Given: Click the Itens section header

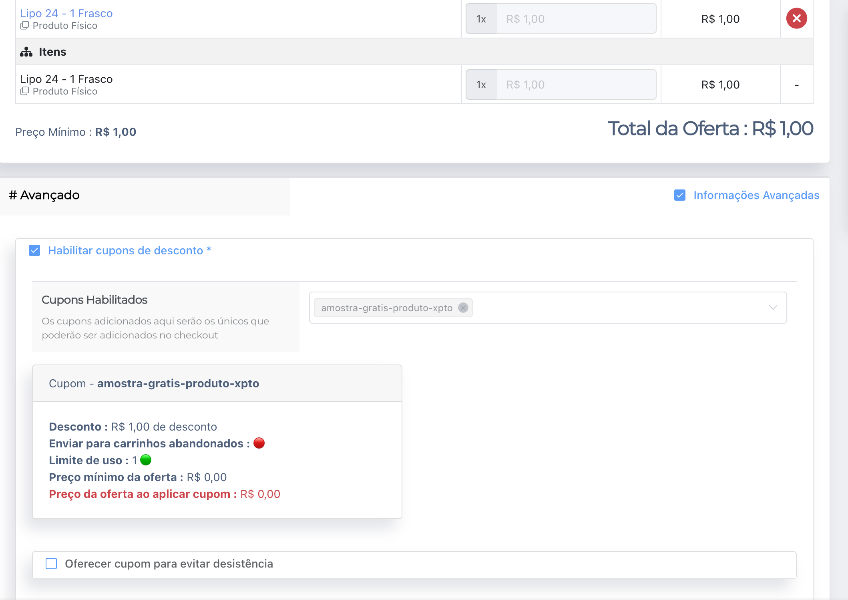Looking at the screenshot, I should pyautogui.click(x=52, y=51).
